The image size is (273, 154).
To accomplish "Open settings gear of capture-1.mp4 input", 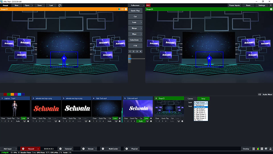I will click(28, 121).
